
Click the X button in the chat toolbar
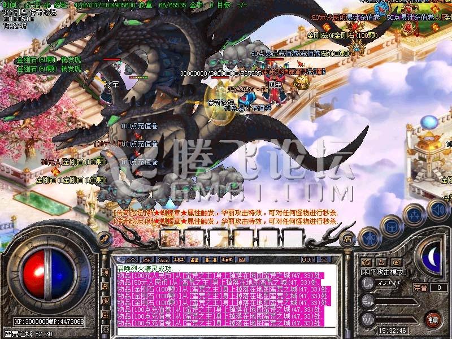coord(324,260)
